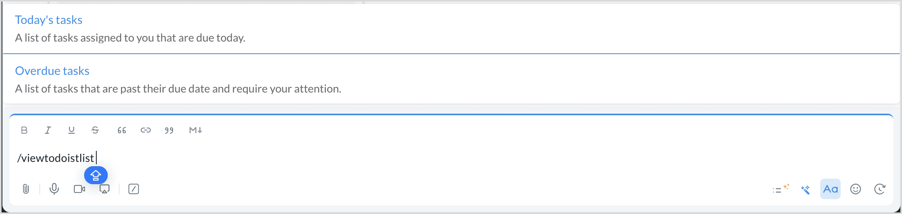Toggle bold formatting

click(24, 130)
